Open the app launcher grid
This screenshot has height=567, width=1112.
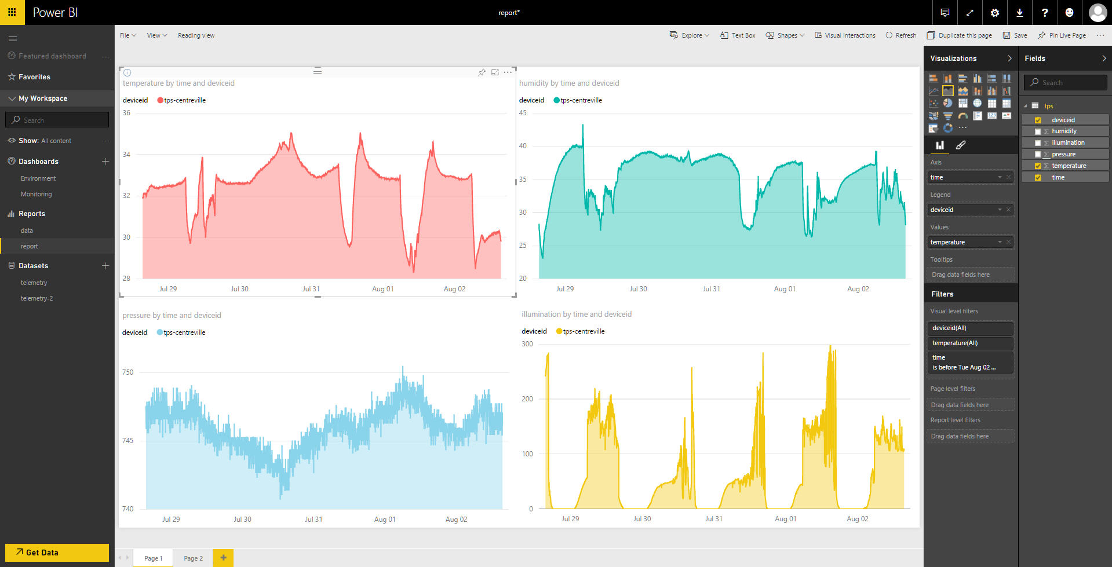coord(12,12)
